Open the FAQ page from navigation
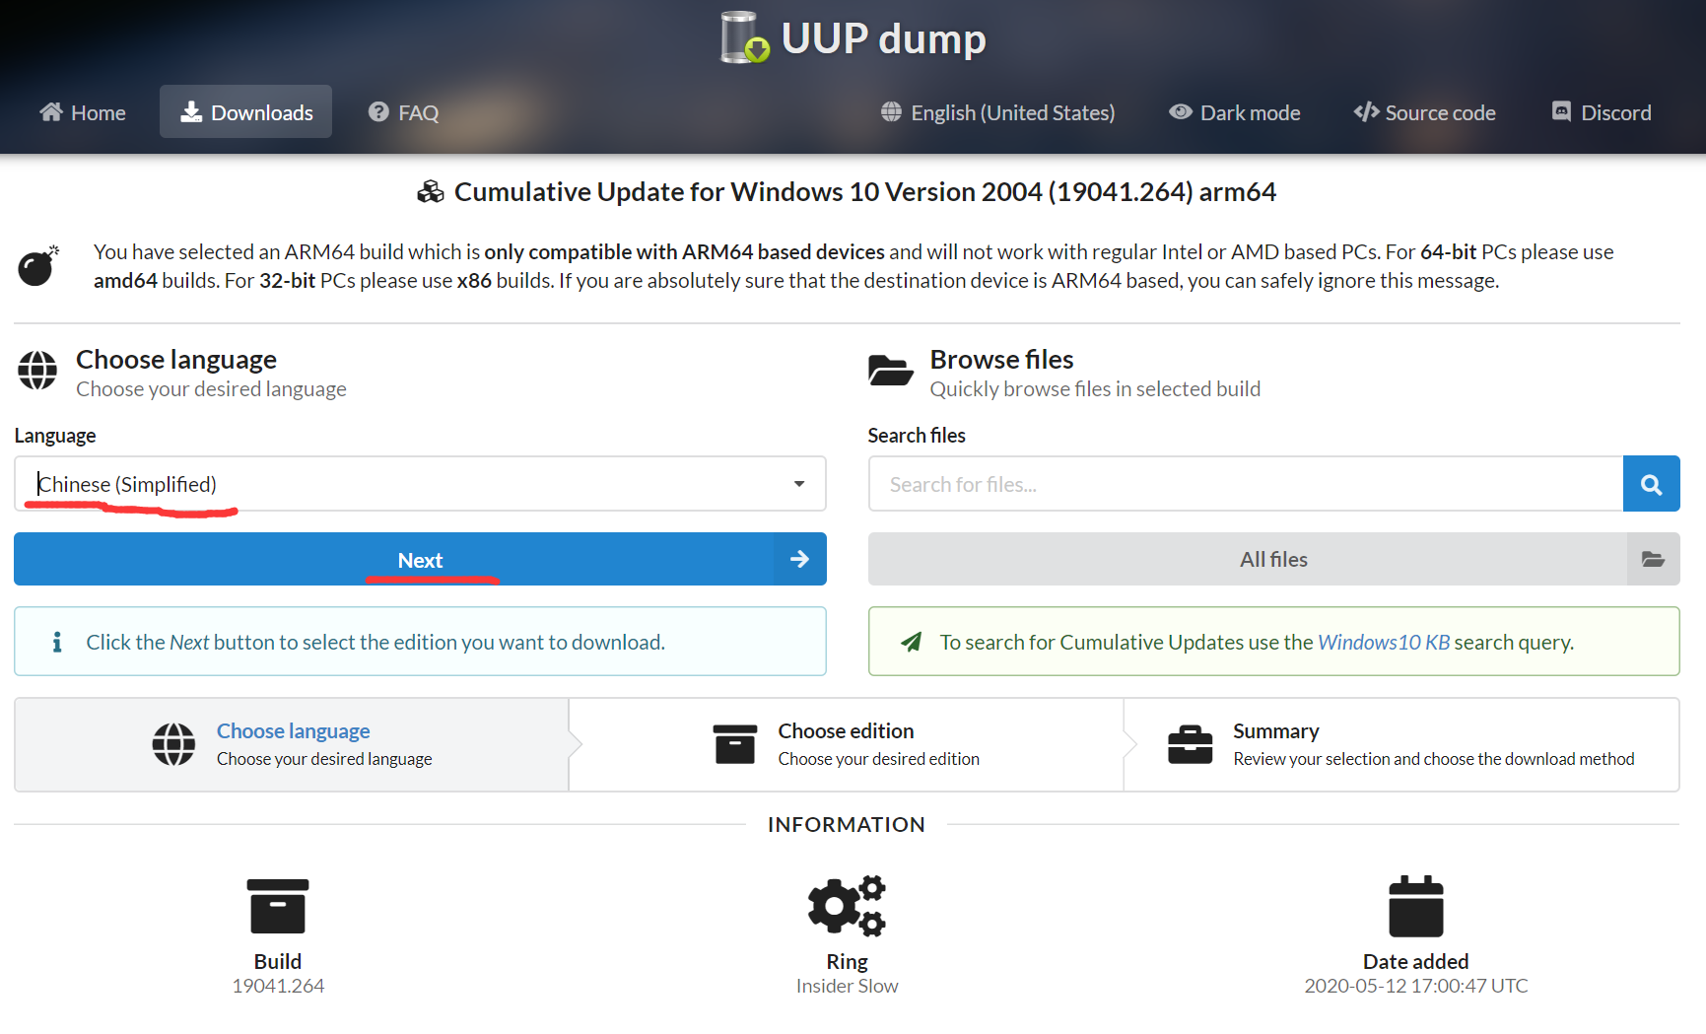Image resolution: width=1706 pixels, height=1034 pixels. tap(403, 112)
